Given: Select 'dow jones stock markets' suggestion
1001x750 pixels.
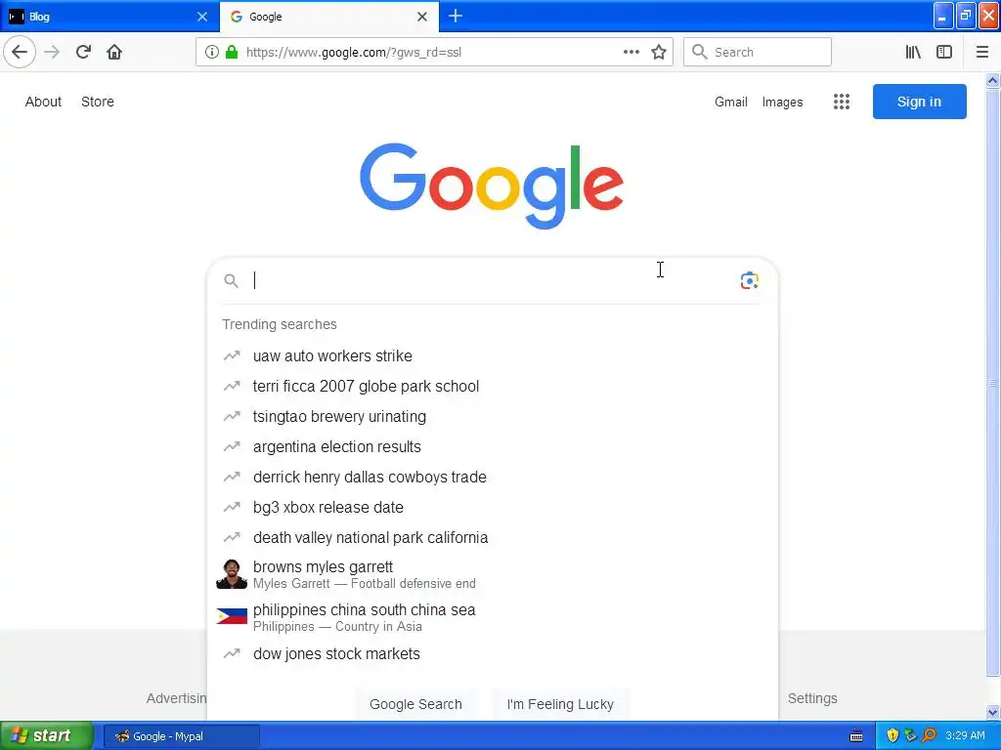Looking at the screenshot, I should click(492, 653).
